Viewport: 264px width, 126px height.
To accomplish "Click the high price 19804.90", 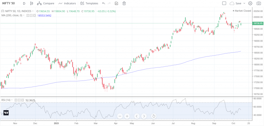I will click(x=60, y=11).
